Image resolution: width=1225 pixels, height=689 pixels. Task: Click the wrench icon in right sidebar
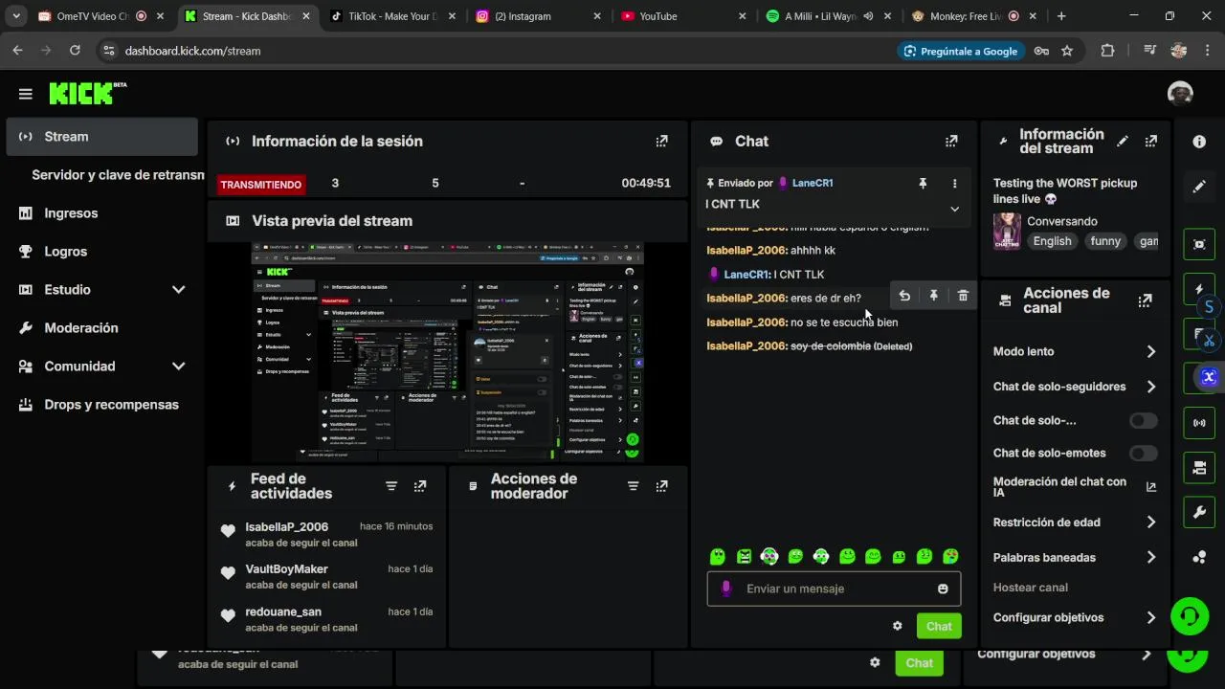point(1199,513)
